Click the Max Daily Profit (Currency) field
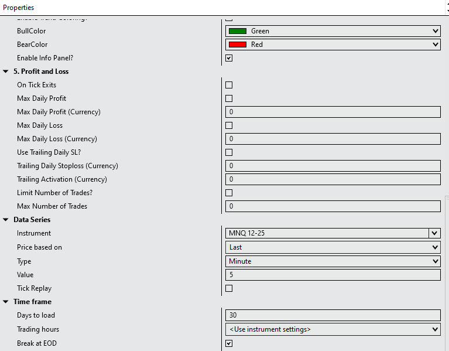 [x=333, y=112]
